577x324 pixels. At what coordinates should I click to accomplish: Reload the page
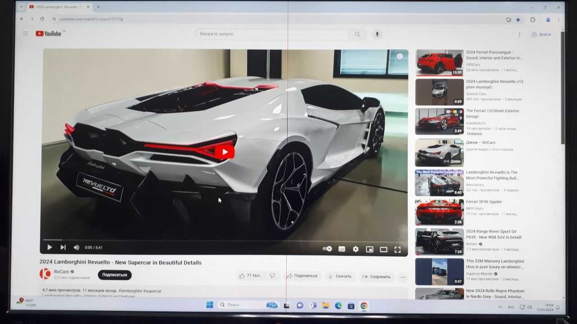click(42, 19)
